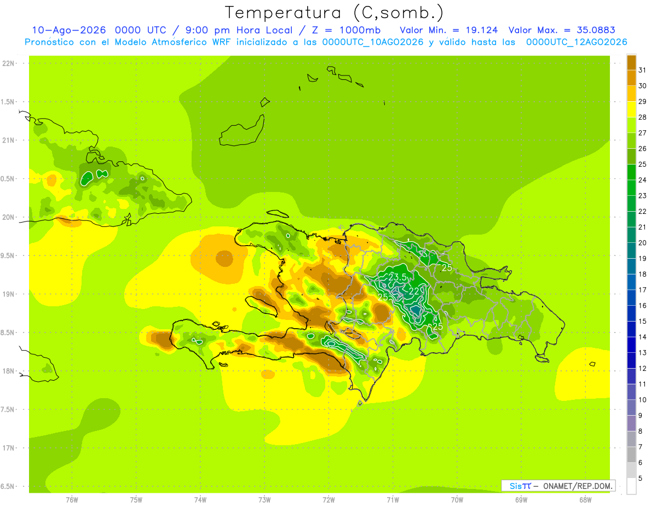Click the 71W longitude axis label

[x=393, y=500]
